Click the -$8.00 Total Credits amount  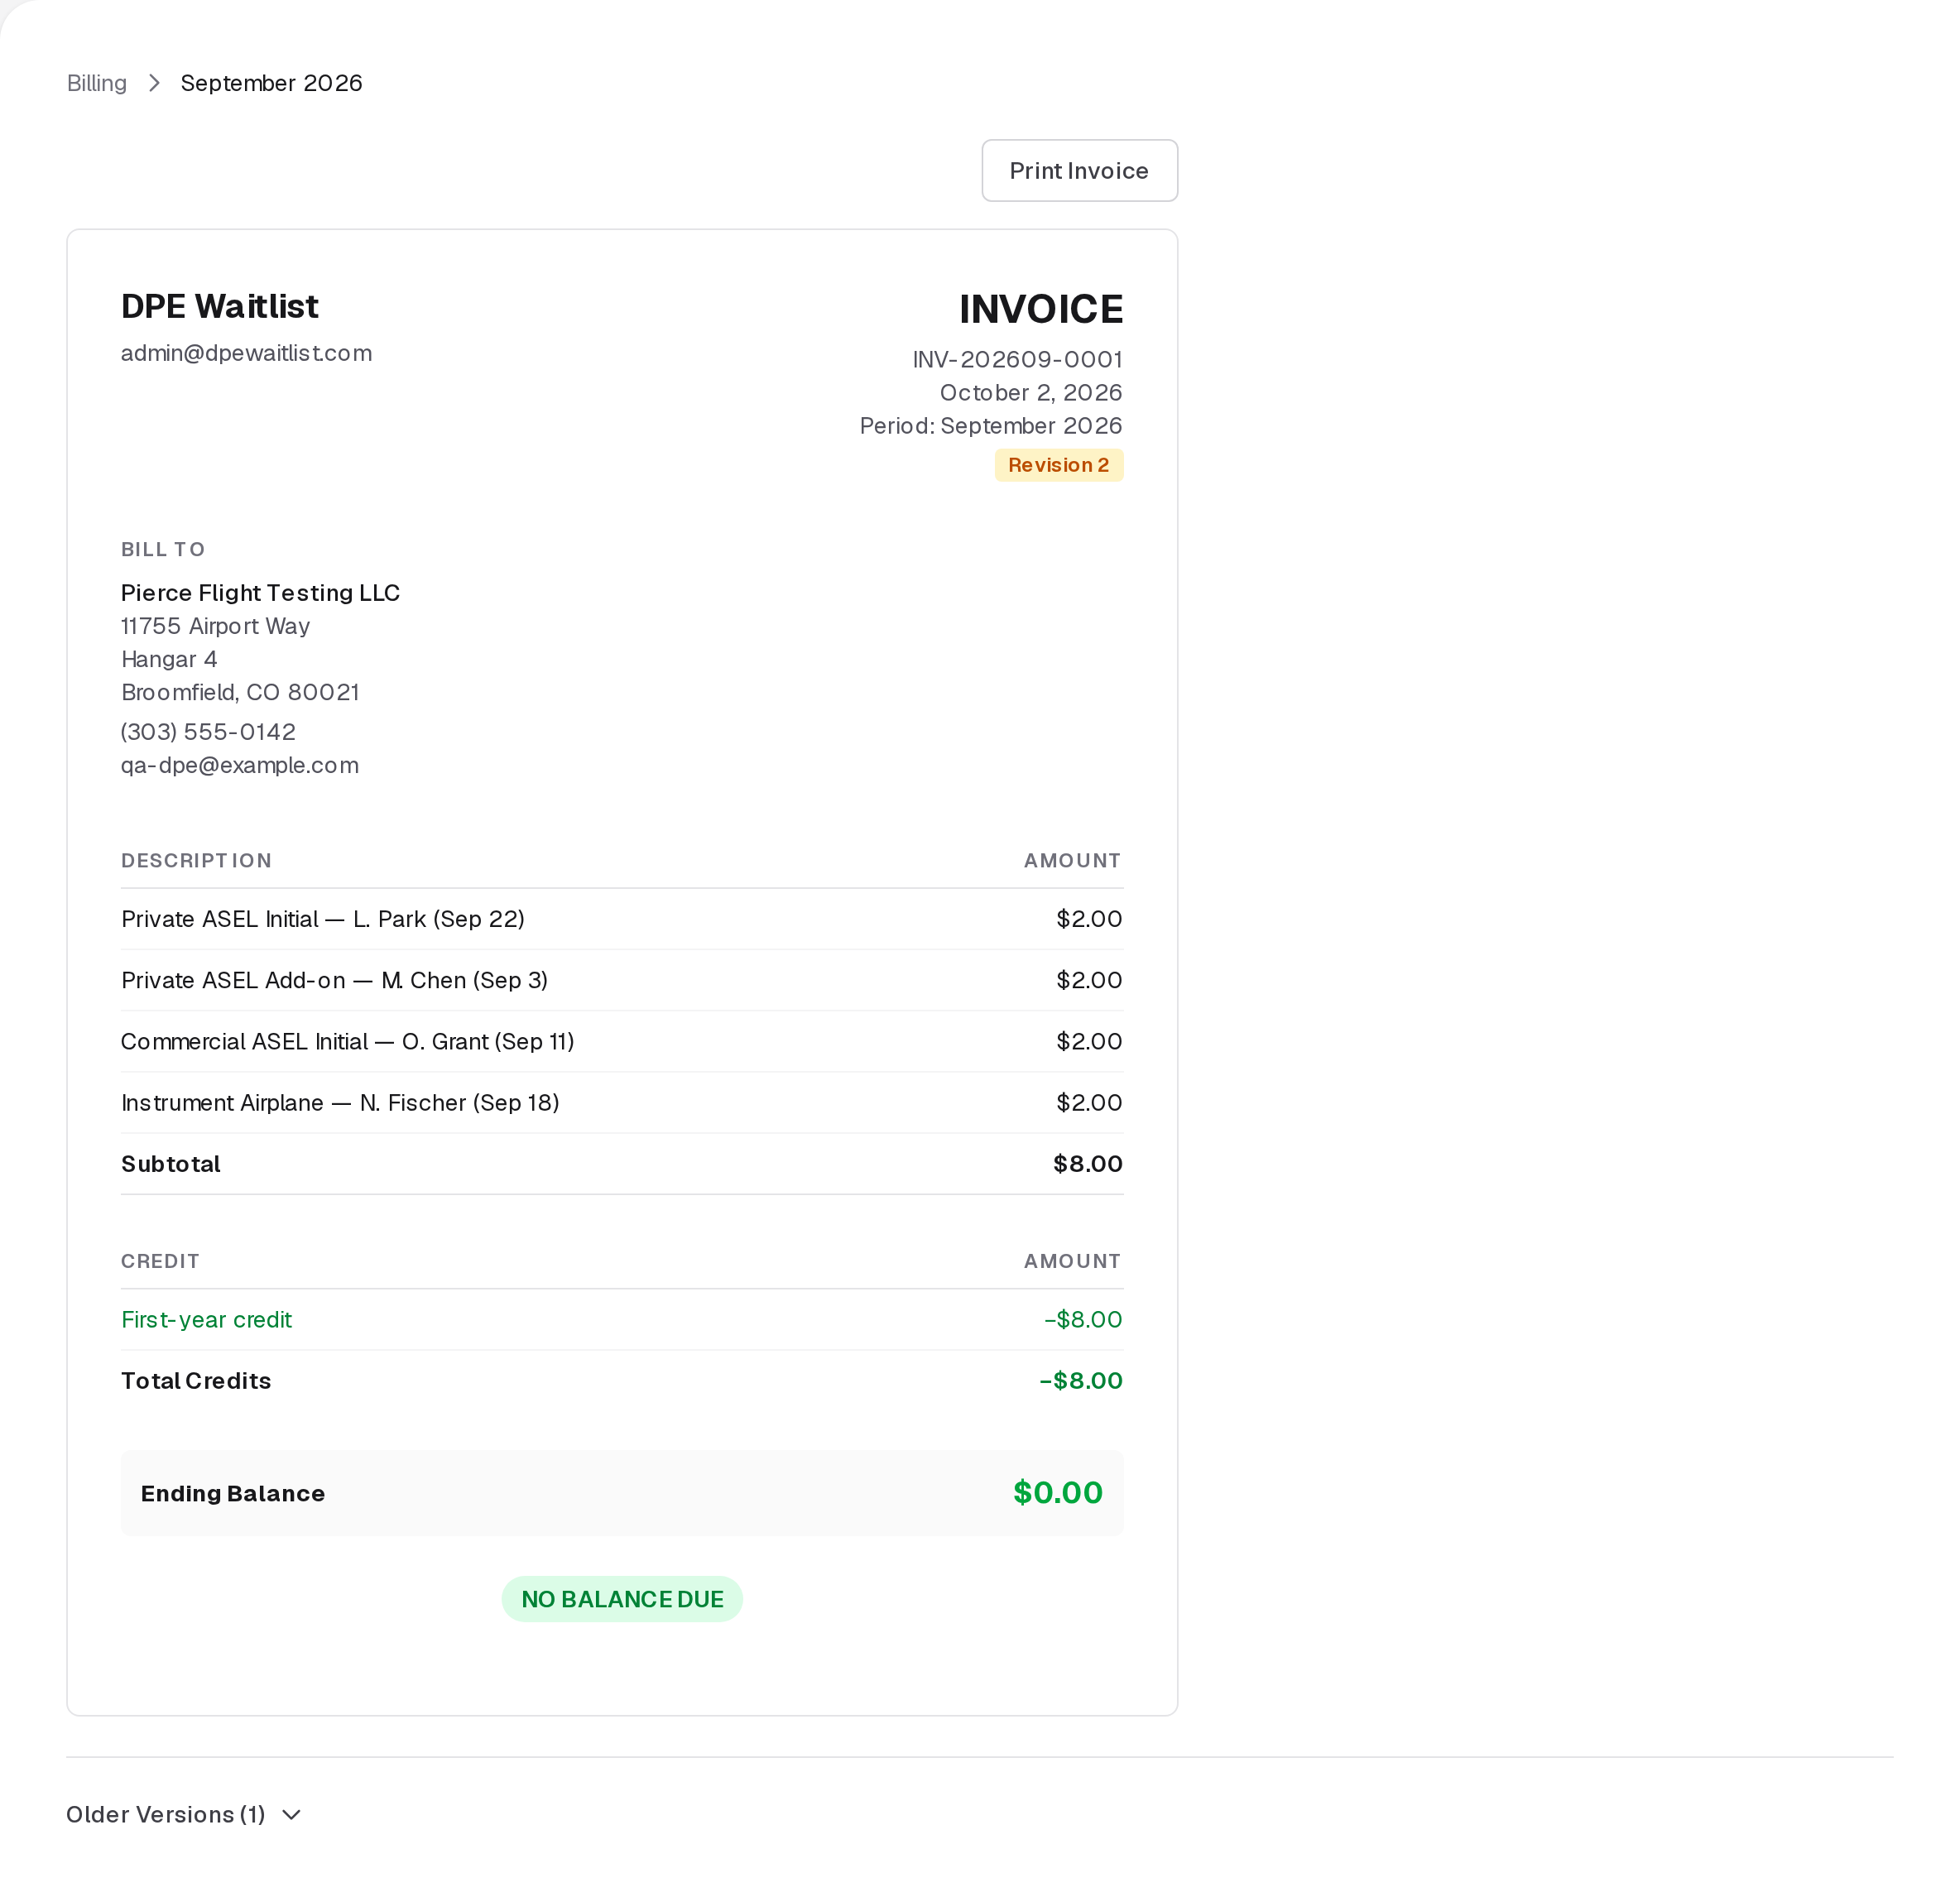1081,1381
